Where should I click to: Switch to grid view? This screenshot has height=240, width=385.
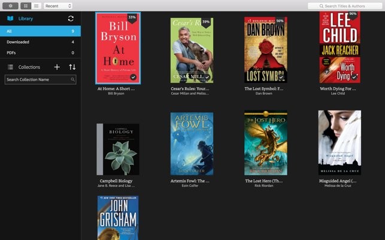(x=26, y=6)
